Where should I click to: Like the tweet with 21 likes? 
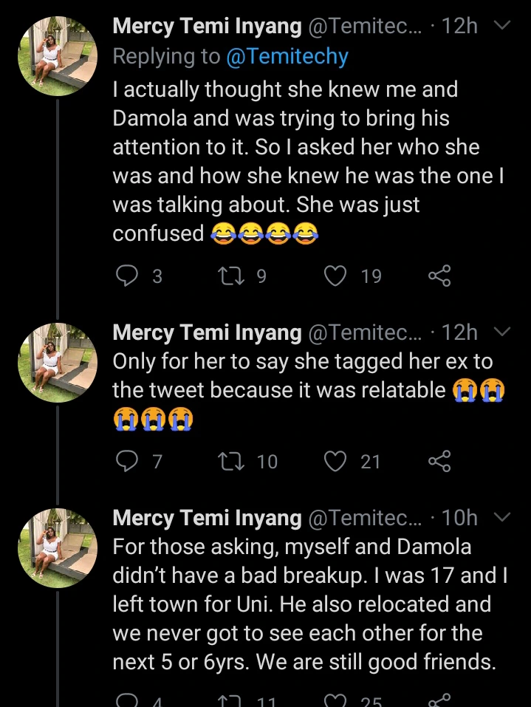336,462
